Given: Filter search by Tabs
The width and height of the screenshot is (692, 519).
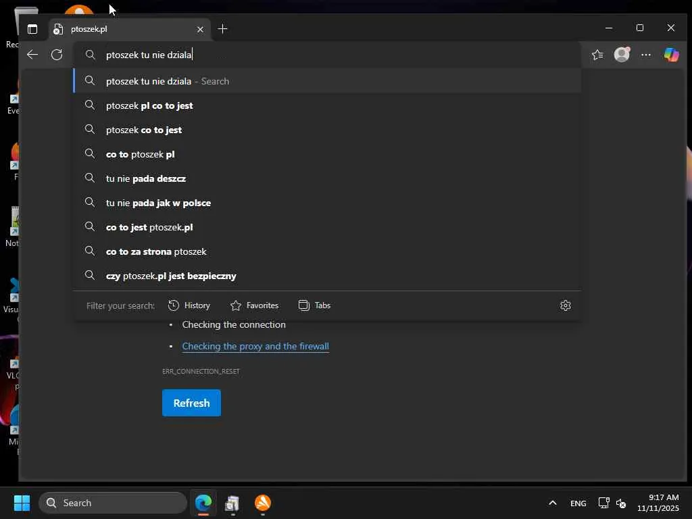Looking at the screenshot, I should 315,305.
